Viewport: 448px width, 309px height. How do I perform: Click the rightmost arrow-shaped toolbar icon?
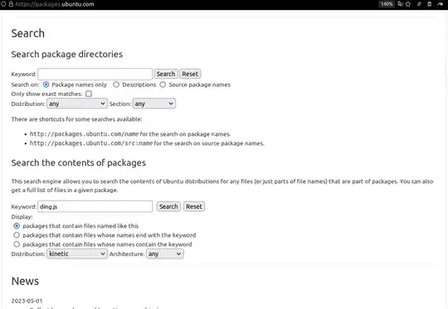[x=440, y=4]
